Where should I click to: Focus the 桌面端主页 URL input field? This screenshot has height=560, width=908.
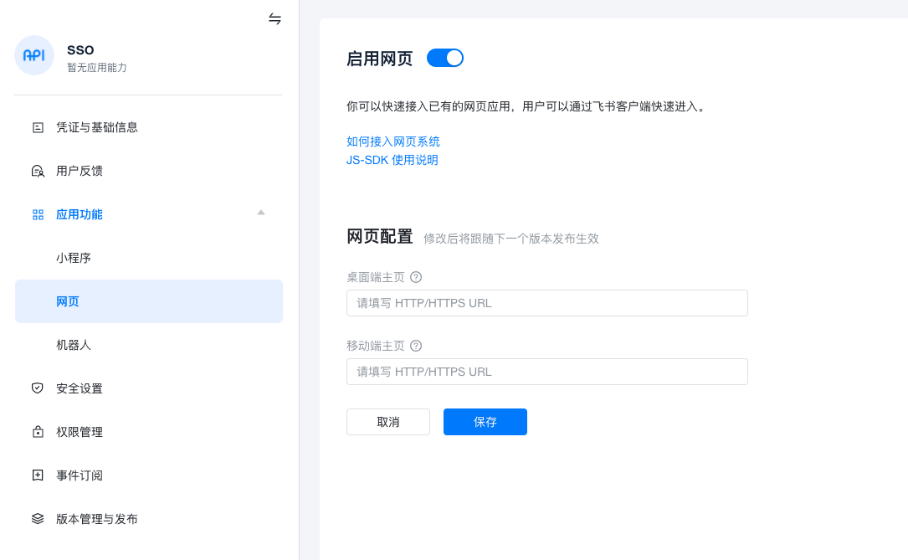coord(547,303)
